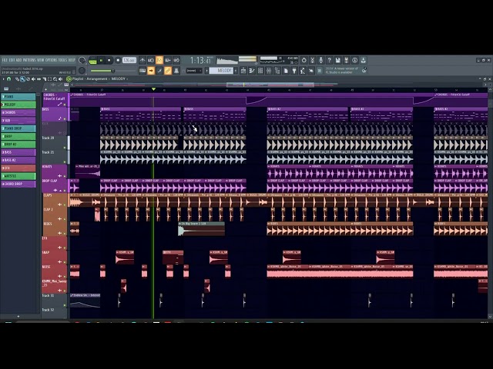Open the snap selector showing (none)
This screenshot has height=369, width=493.
click(193, 71)
